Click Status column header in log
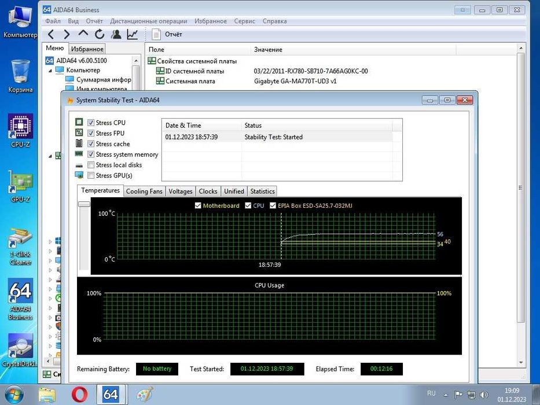The image size is (540, 405). tap(317, 126)
